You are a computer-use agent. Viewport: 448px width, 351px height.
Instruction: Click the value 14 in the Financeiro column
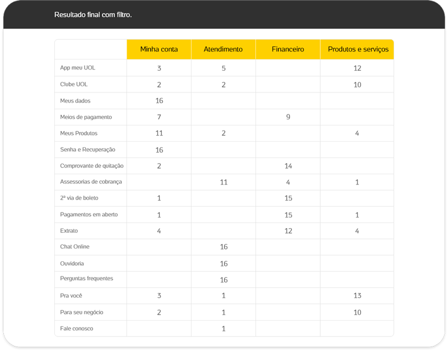click(288, 166)
